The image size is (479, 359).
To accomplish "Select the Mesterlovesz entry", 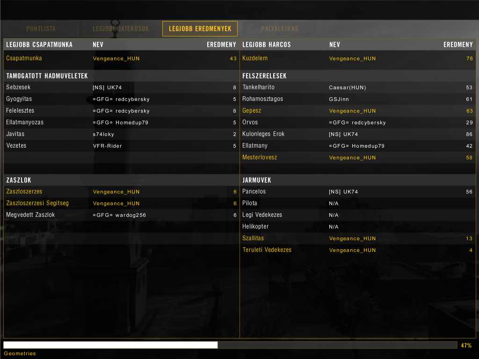I will [x=260, y=158].
